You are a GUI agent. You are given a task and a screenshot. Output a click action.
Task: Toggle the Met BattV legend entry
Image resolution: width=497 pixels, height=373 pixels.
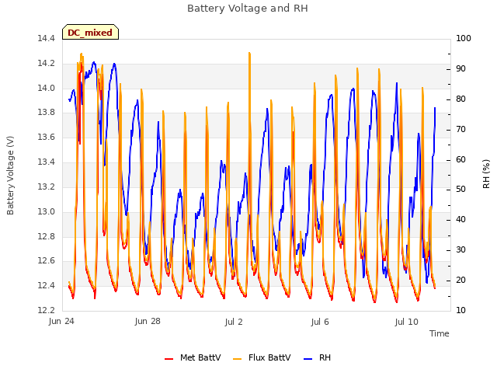click(x=193, y=357)
